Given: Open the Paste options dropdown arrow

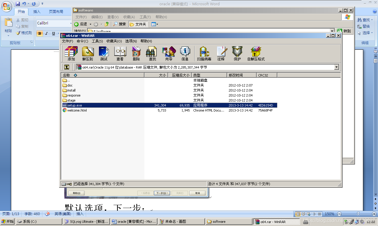Looking at the screenshot, I should point(8,36).
